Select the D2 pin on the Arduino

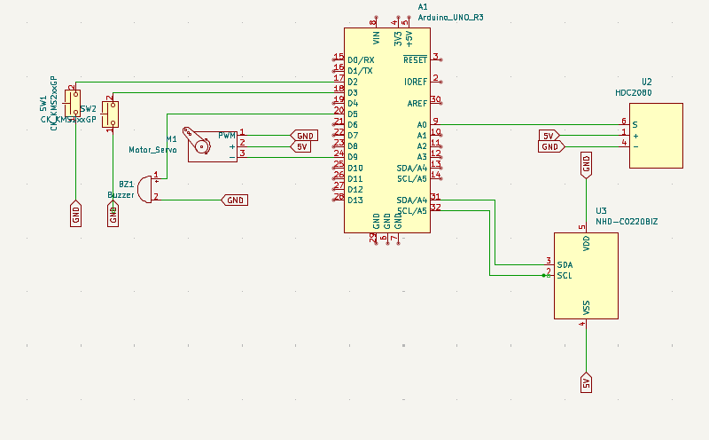pyautogui.click(x=353, y=82)
